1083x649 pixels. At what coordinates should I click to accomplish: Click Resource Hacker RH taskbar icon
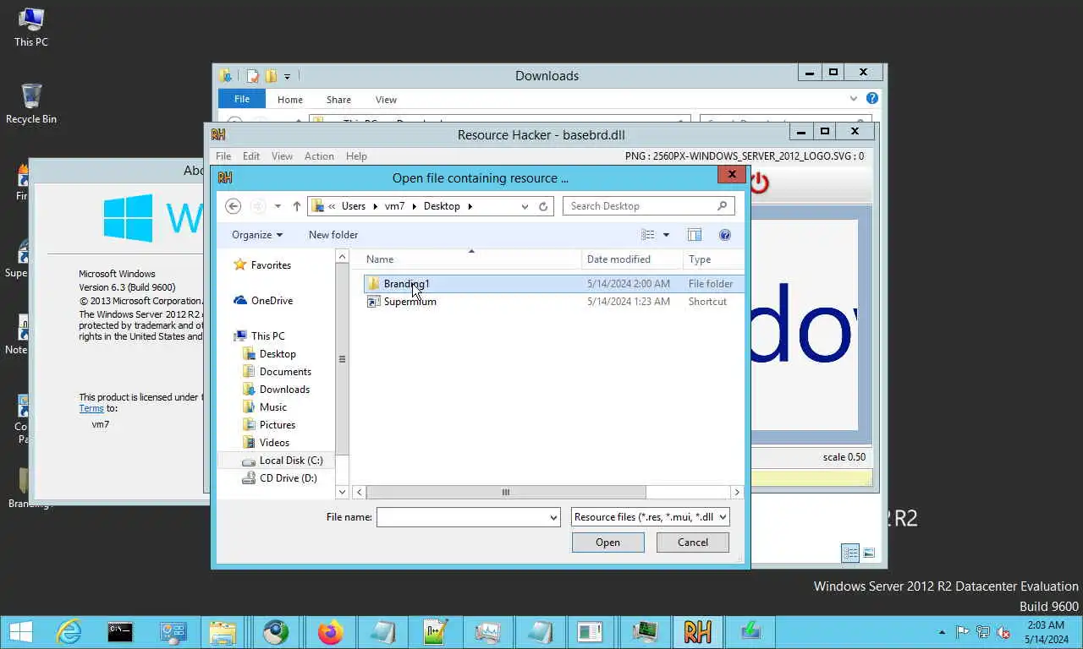[x=697, y=632]
